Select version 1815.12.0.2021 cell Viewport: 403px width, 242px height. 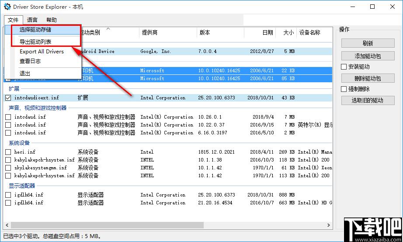(x=216, y=152)
